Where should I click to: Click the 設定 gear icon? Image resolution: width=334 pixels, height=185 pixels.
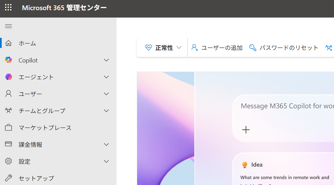[x=8, y=161]
